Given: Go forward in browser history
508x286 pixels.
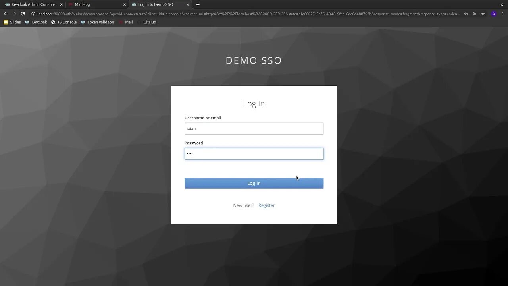Looking at the screenshot, I should [14, 14].
